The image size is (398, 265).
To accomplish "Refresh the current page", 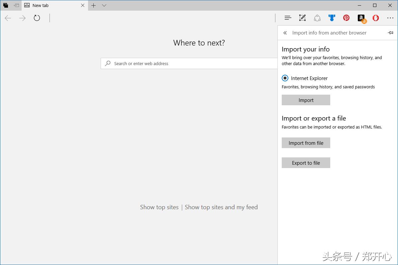I will [37, 18].
